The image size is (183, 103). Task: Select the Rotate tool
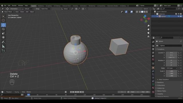point(3,29)
